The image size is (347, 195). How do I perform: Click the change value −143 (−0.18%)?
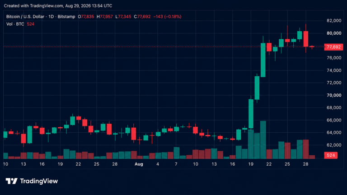(x=167, y=17)
